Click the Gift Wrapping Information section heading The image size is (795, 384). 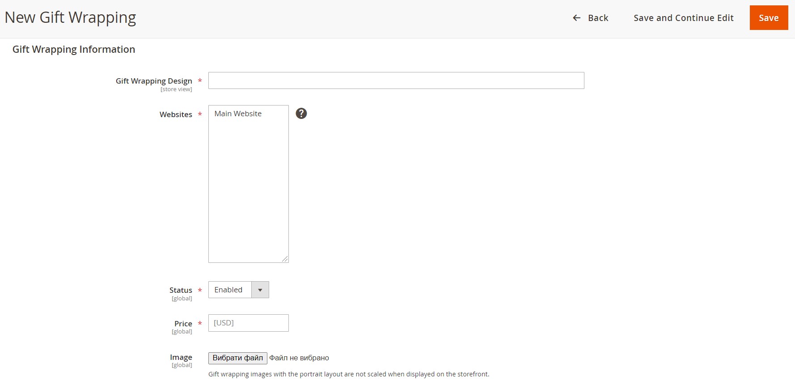pyautogui.click(x=74, y=50)
